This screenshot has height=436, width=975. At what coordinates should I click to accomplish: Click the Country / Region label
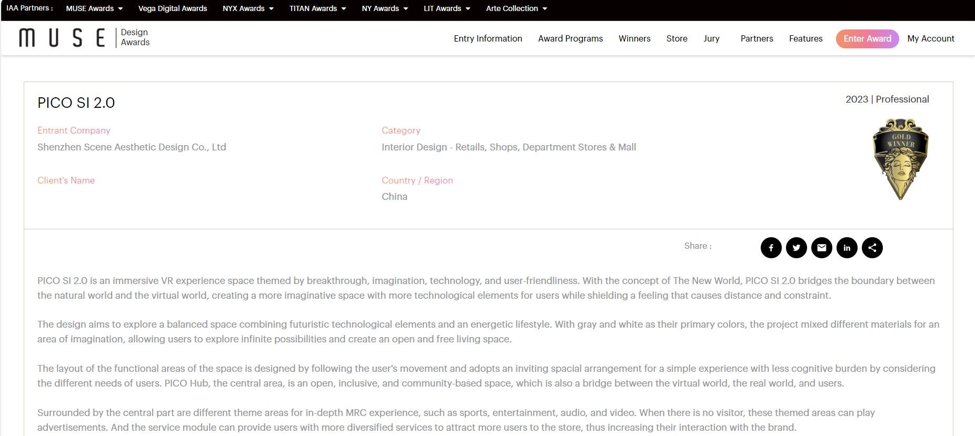[x=417, y=180]
